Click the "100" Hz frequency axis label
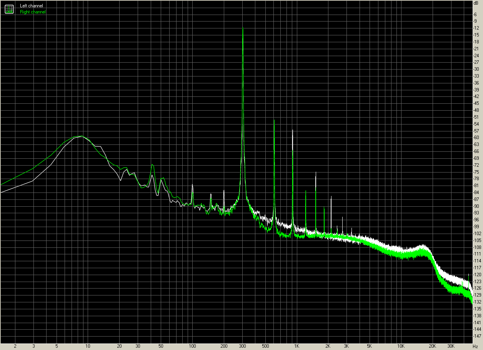 (192, 346)
